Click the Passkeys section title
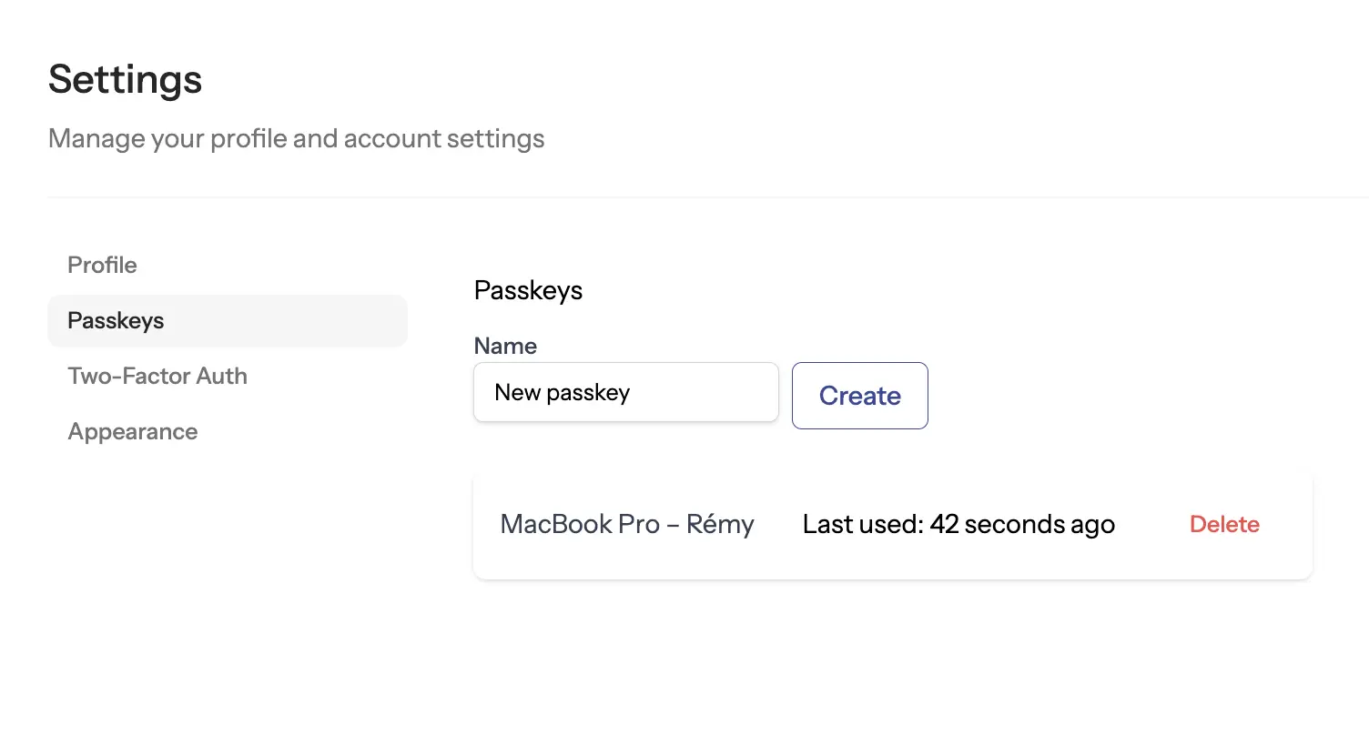This screenshot has height=755, width=1369. [528, 290]
